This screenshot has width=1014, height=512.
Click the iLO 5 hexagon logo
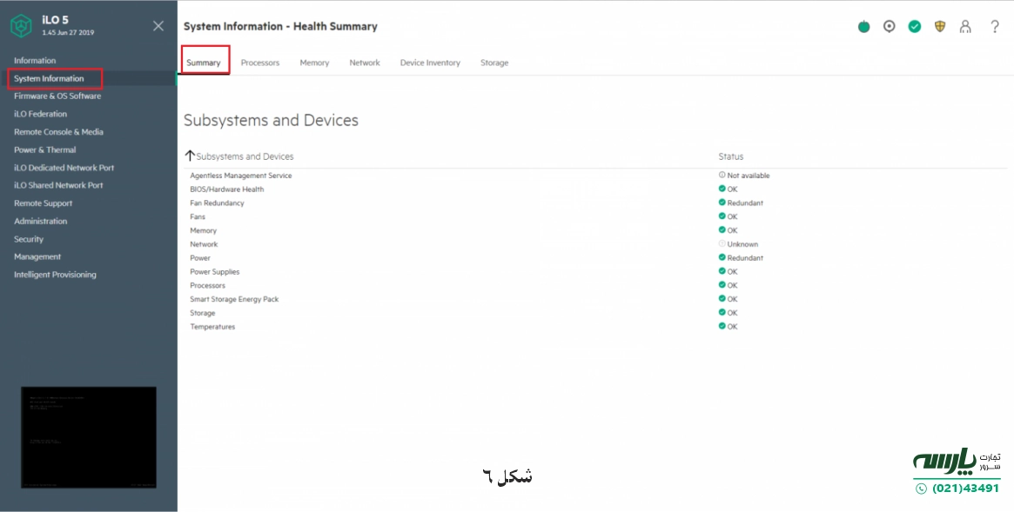[17, 24]
